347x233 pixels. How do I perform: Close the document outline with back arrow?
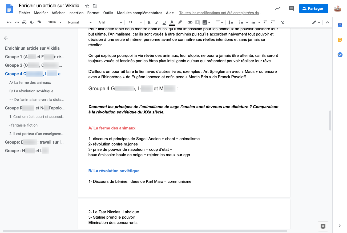(x=6, y=38)
